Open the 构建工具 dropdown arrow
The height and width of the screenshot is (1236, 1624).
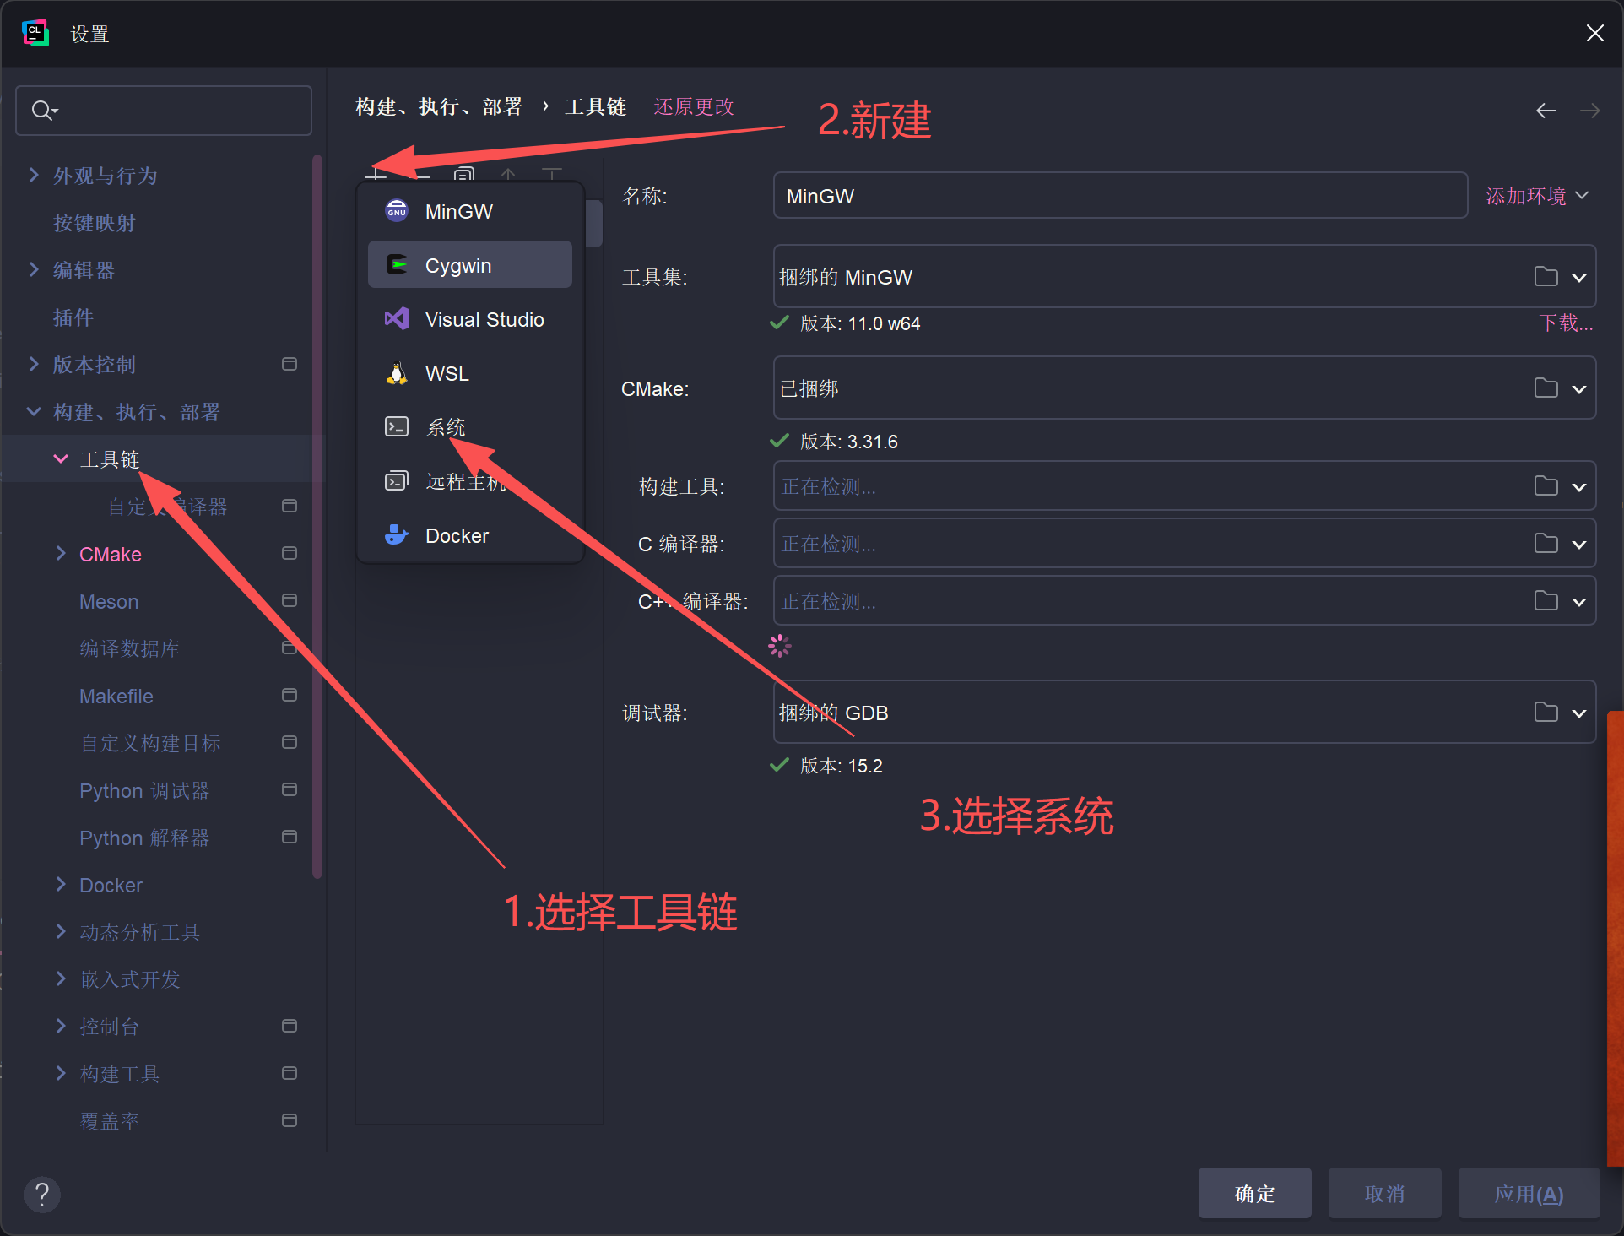1579,487
